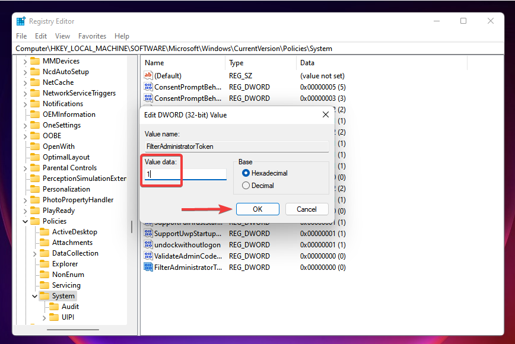
Task: Sort values by the Name column header
Action: 183,63
